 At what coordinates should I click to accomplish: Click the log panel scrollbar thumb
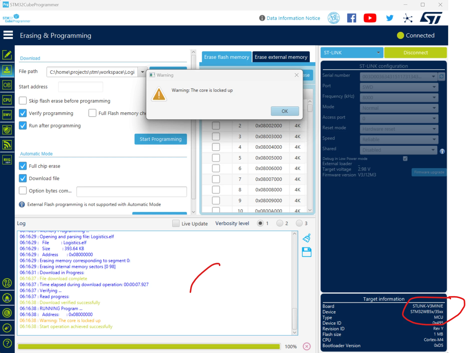coord(295,319)
